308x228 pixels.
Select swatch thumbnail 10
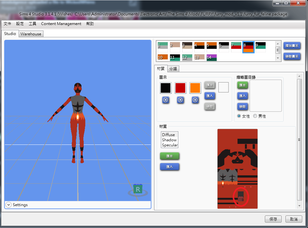[163, 57]
